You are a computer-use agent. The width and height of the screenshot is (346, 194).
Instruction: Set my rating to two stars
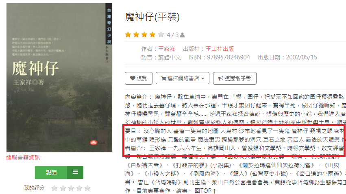coord(63,188)
